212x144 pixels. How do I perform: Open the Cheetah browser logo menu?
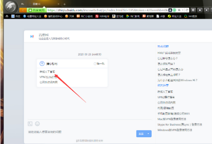tap(11, 6)
